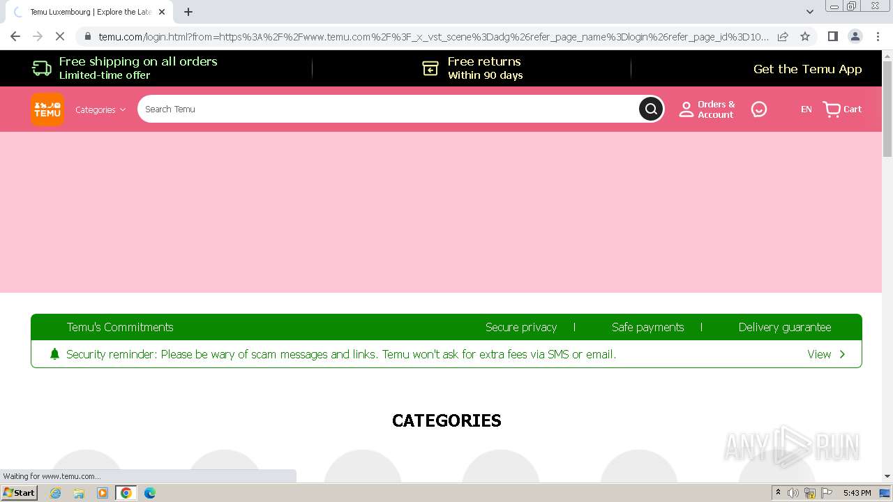
Task: Change language via EN selector
Action: [x=806, y=109]
